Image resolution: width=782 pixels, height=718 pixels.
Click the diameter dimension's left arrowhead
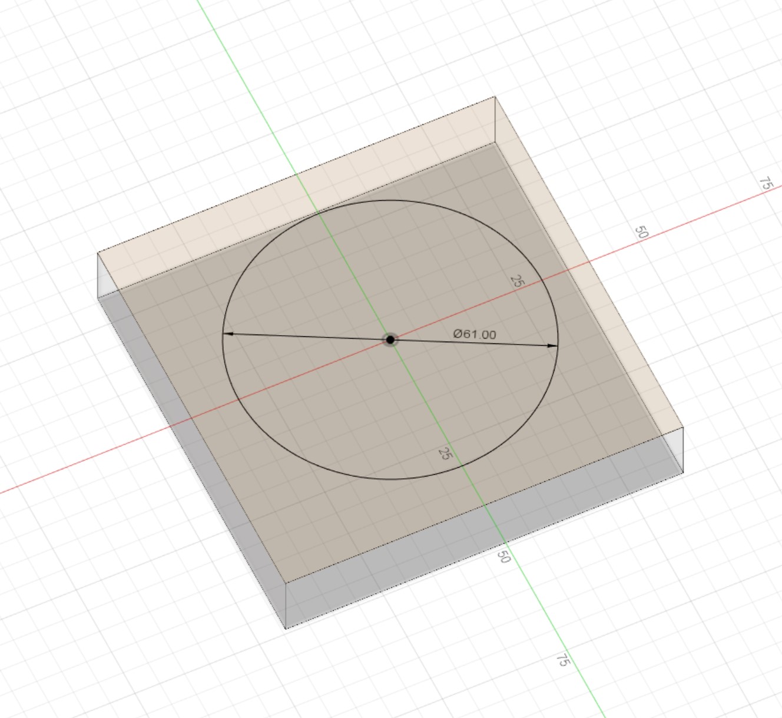coord(228,334)
